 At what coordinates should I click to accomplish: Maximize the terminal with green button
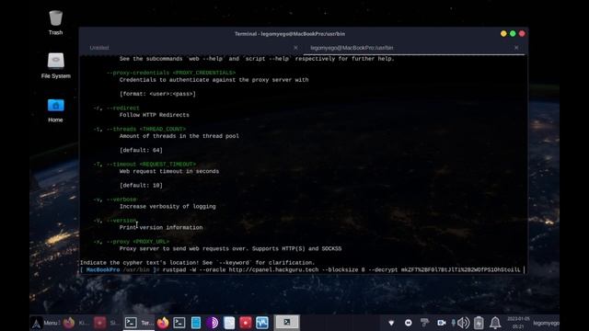[513, 34]
